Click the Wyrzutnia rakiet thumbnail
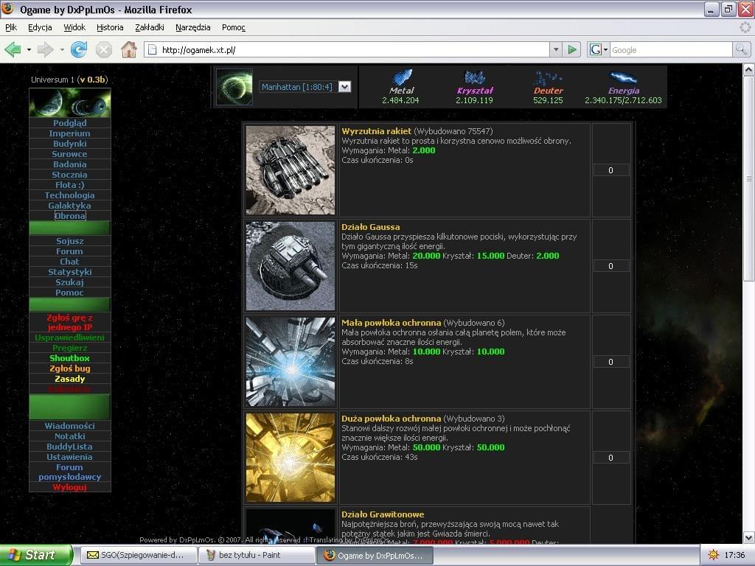 tap(290, 170)
